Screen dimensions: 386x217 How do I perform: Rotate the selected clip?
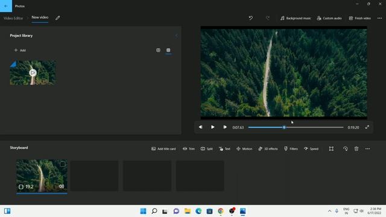coord(345,149)
